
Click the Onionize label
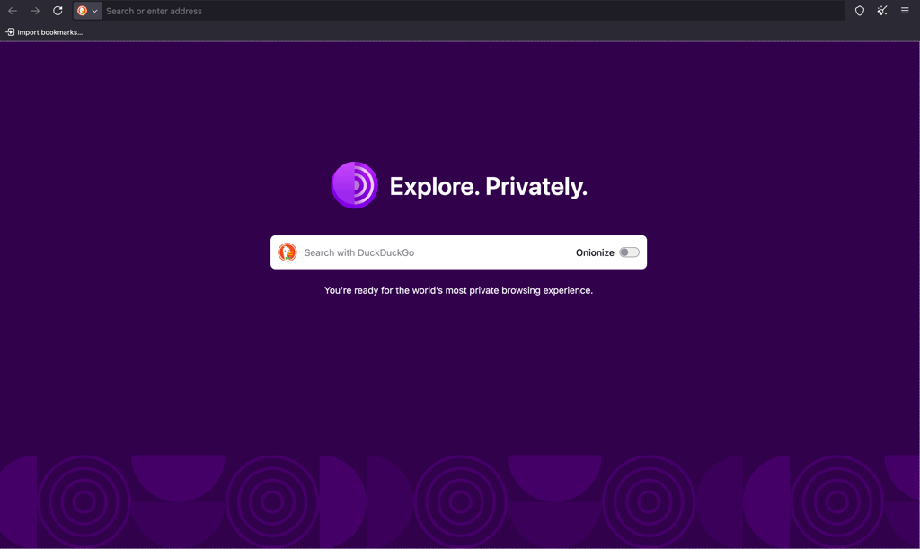click(595, 252)
